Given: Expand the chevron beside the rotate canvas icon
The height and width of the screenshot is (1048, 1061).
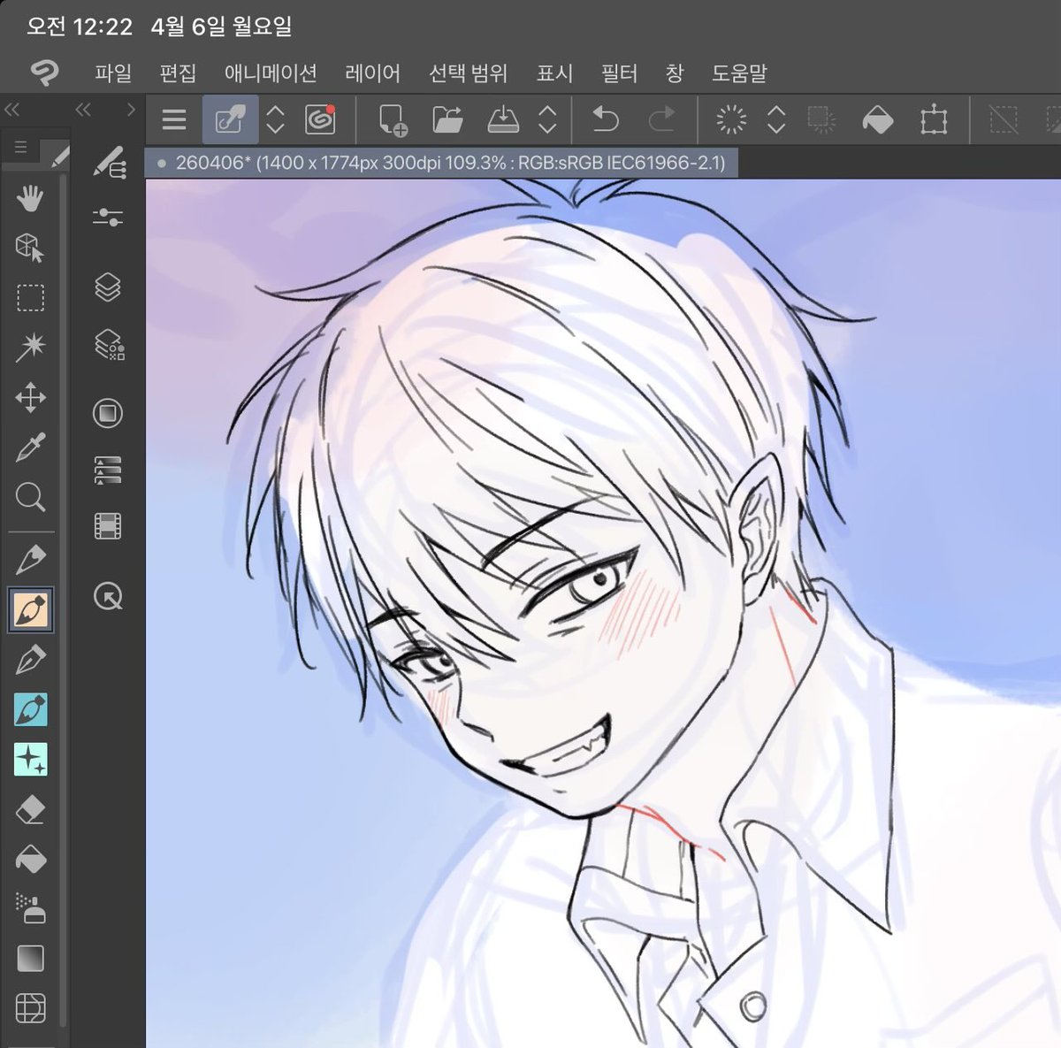Looking at the screenshot, I should pyautogui.click(x=776, y=119).
